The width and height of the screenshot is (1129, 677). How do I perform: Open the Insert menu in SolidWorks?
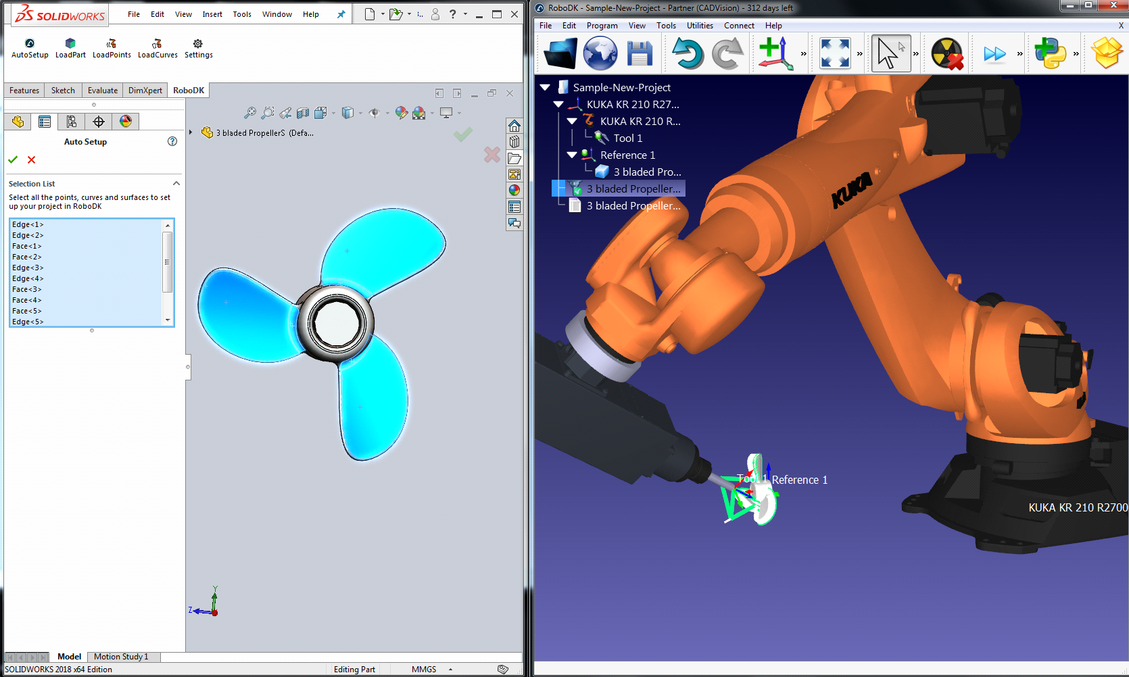(x=212, y=14)
